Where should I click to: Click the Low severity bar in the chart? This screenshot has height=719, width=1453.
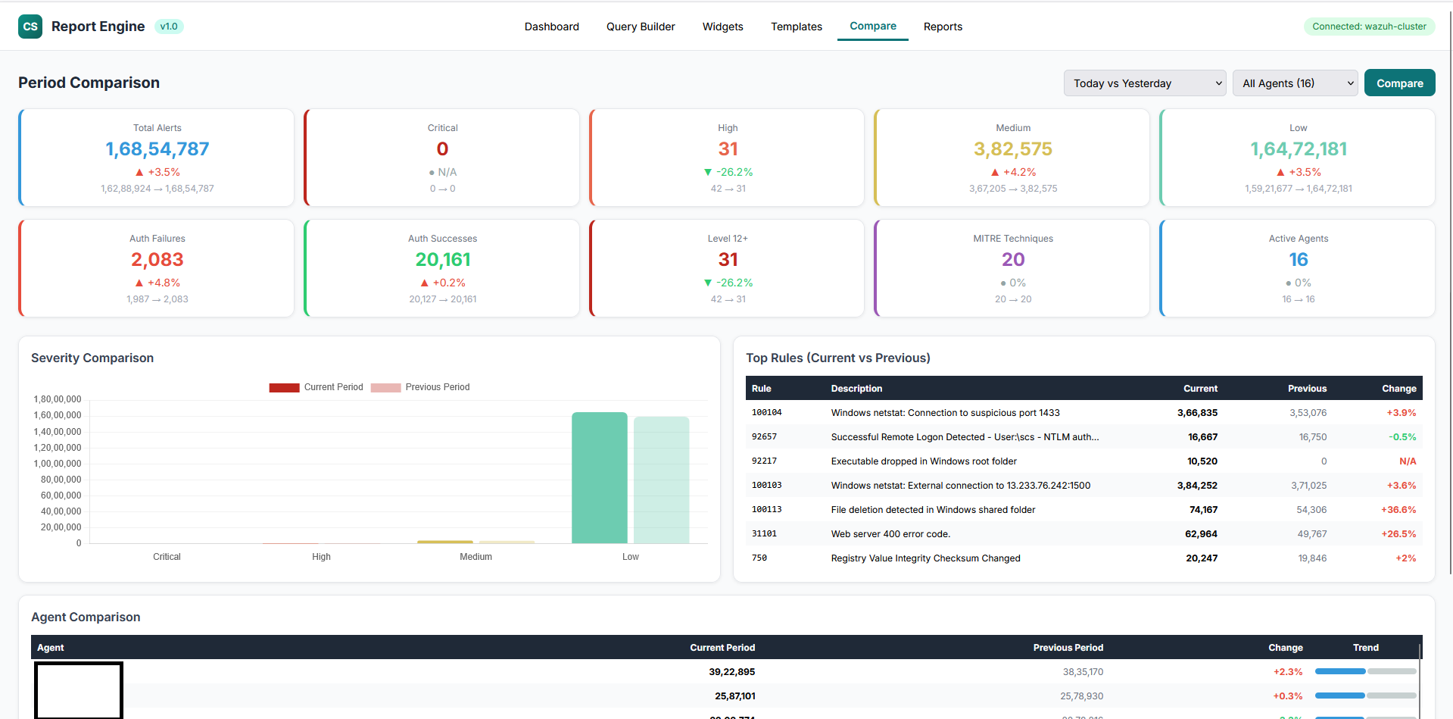[x=599, y=477]
